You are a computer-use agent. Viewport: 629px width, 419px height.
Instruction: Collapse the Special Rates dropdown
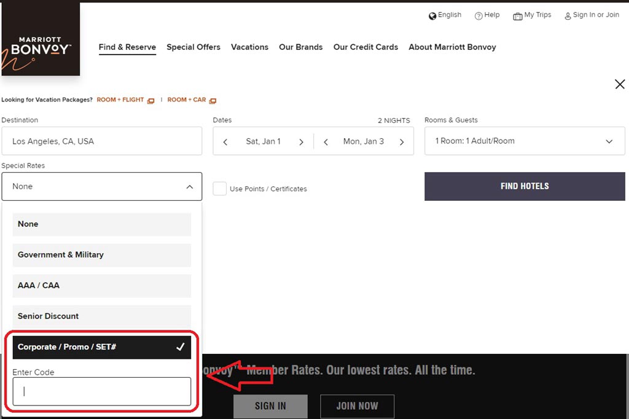190,187
